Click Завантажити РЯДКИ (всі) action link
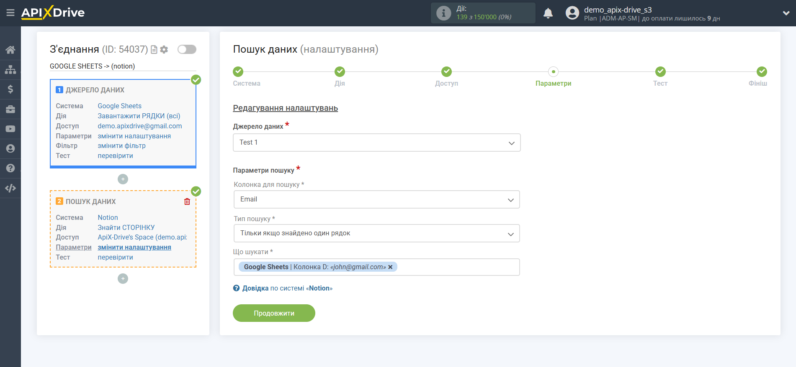796x367 pixels. tap(139, 116)
